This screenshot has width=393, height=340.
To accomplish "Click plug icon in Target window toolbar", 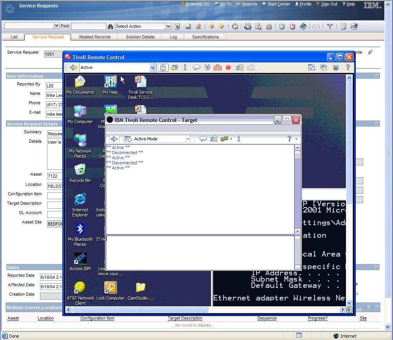I will 114,139.
